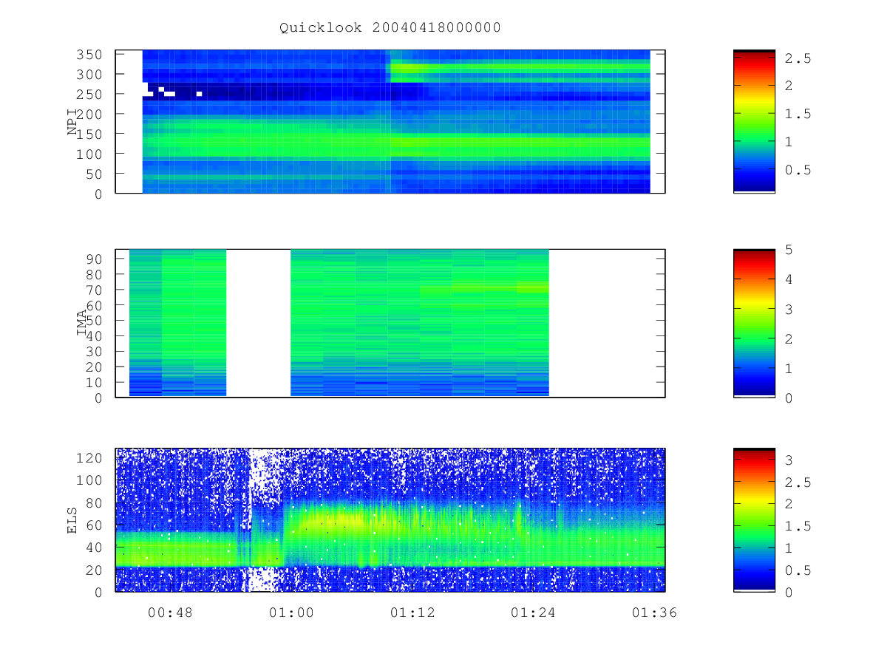Click the 00:48 time tick label
This screenshot has width=887, height=665.
(x=171, y=613)
